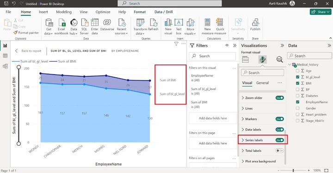Open the Optimize ribbon tab
The height and width of the screenshot is (173, 333).
pos(103,12)
